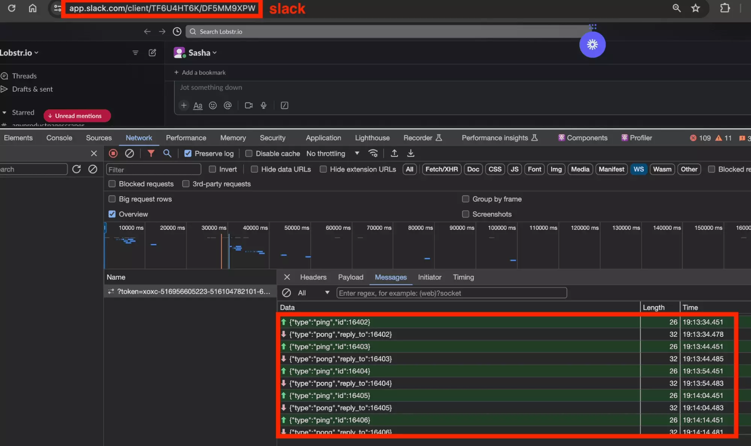Open Slack sidebar filter icon
The image size is (751, 446).
point(135,53)
